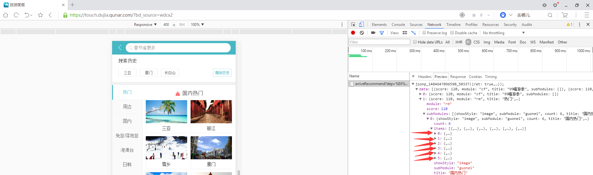Open the 100% zoom dropdown
Screen dimensions: 593x175
(197, 24)
